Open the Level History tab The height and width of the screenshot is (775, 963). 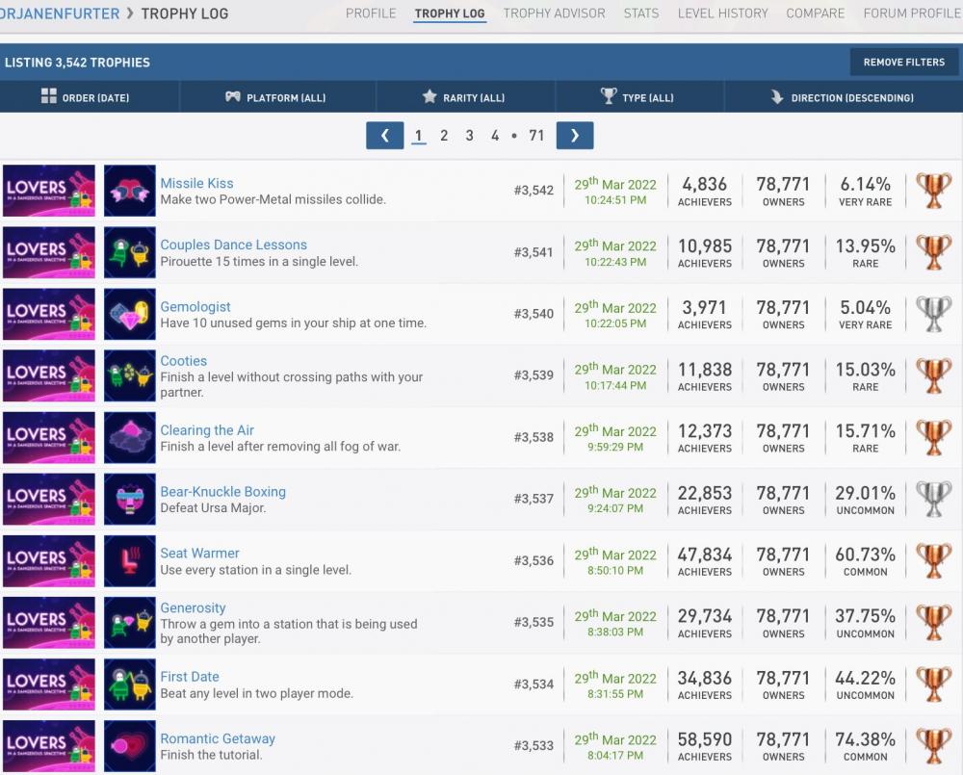click(722, 13)
